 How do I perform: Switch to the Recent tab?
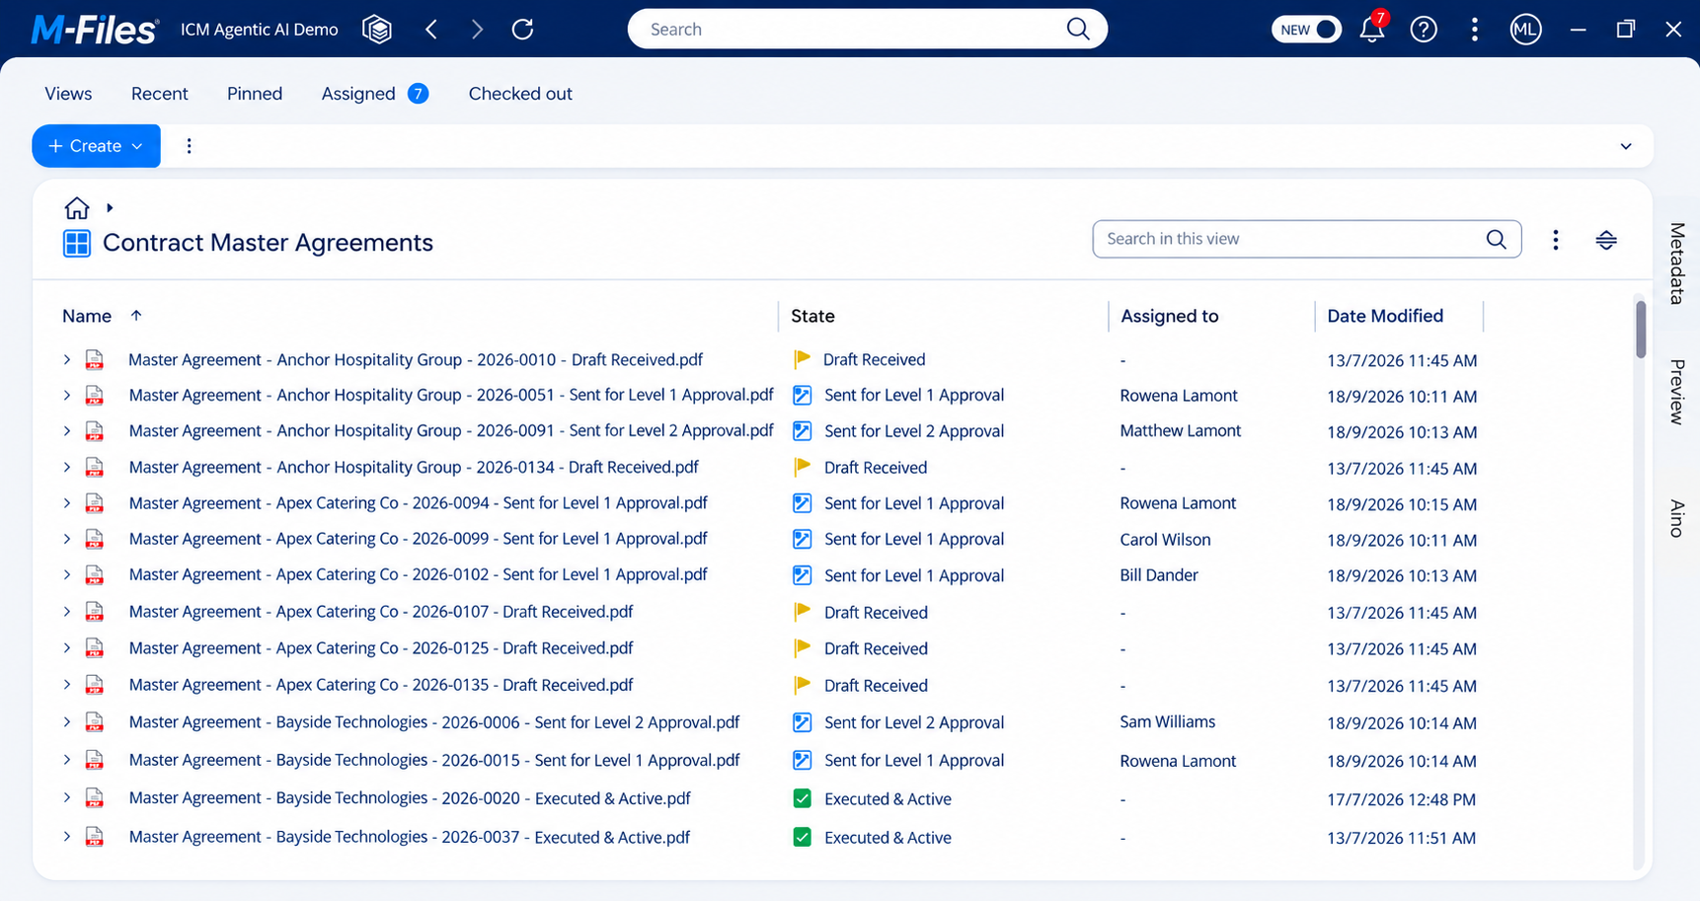(159, 94)
